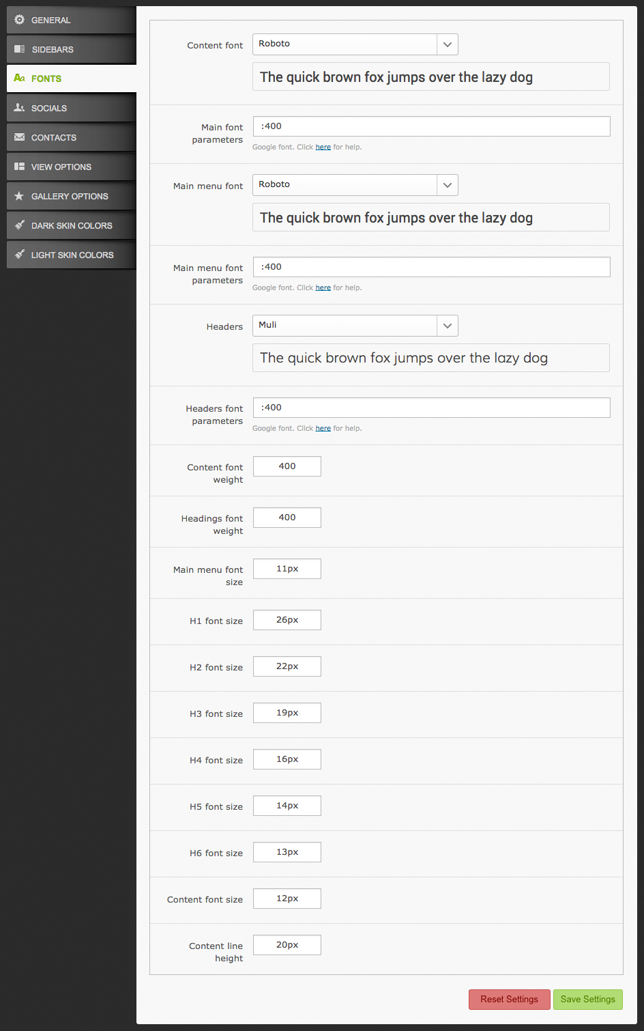This screenshot has width=644, height=1031.
Task: Click the brush icon for Dark Skin Colors
Action: (19, 225)
